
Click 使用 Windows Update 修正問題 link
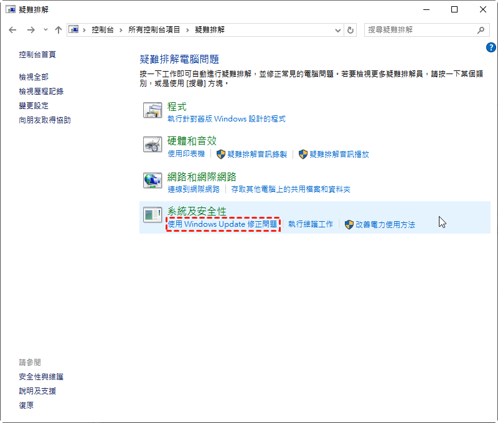222,224
